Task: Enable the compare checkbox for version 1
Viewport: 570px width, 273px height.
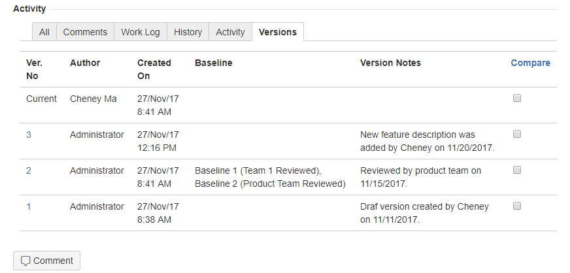Action: pos(517,206)
